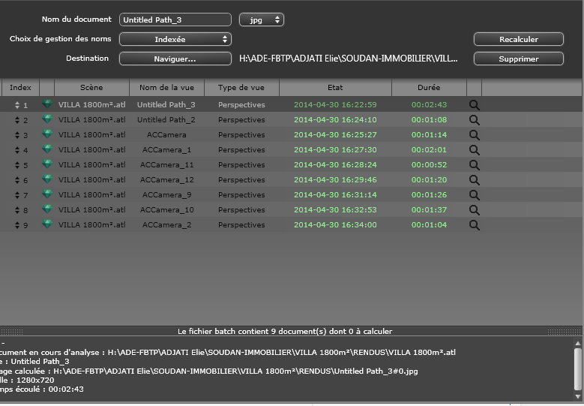The image size is (584, 406).
Task: Click magnifier icon in ACCamera_10 row
Action: click(474, 210)
